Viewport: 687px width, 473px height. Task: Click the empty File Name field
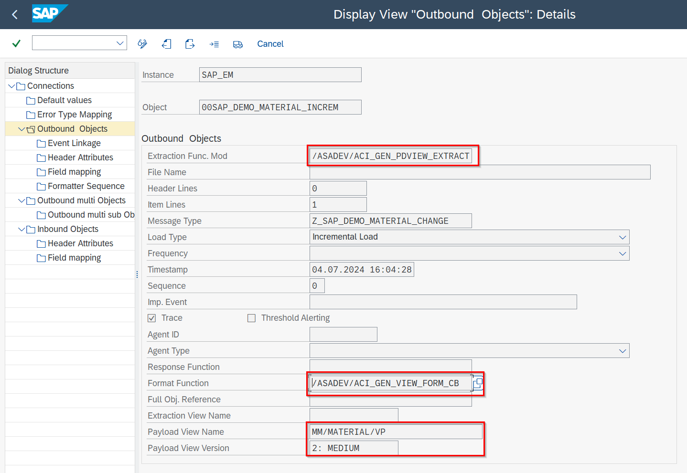pyautogui.click(x=480, y=172)
